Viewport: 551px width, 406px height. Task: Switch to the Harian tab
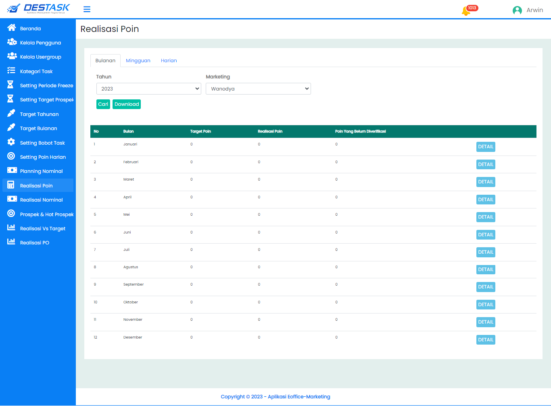[x=169, y=61]
